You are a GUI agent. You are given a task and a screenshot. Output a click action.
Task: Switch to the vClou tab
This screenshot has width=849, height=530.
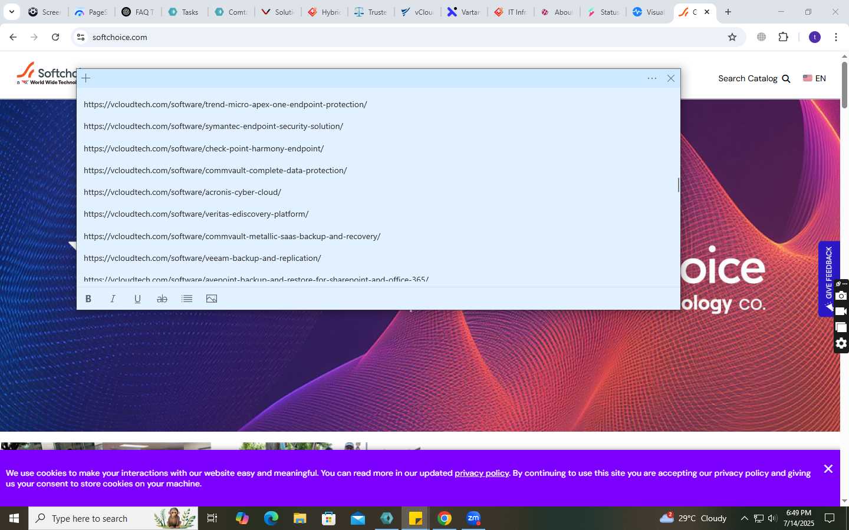[417, 12]
